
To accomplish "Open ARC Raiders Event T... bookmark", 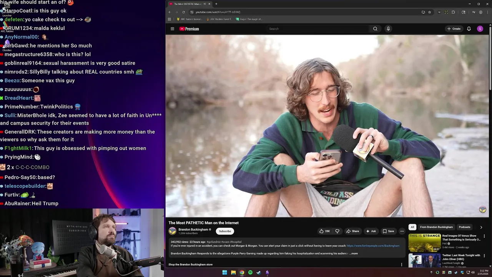I will (219, 19).
